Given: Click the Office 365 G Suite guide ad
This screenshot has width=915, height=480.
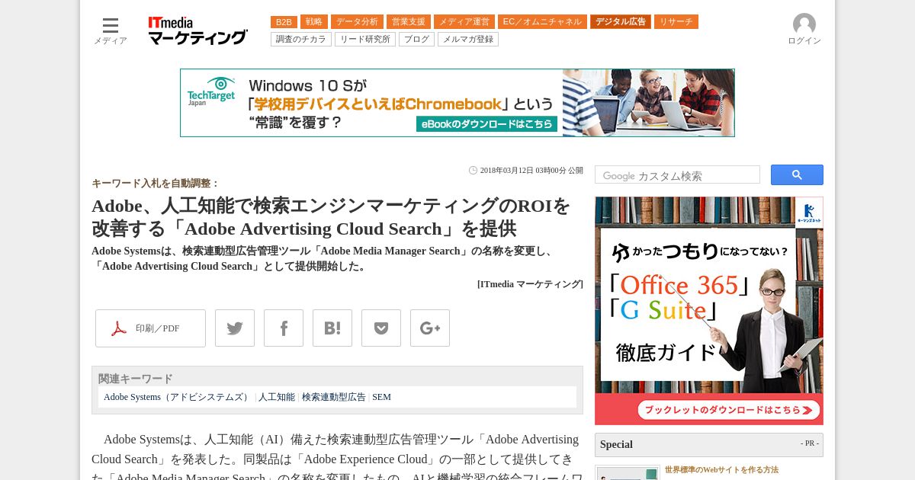Looking at the screenshot, I should tap(709, 311).
